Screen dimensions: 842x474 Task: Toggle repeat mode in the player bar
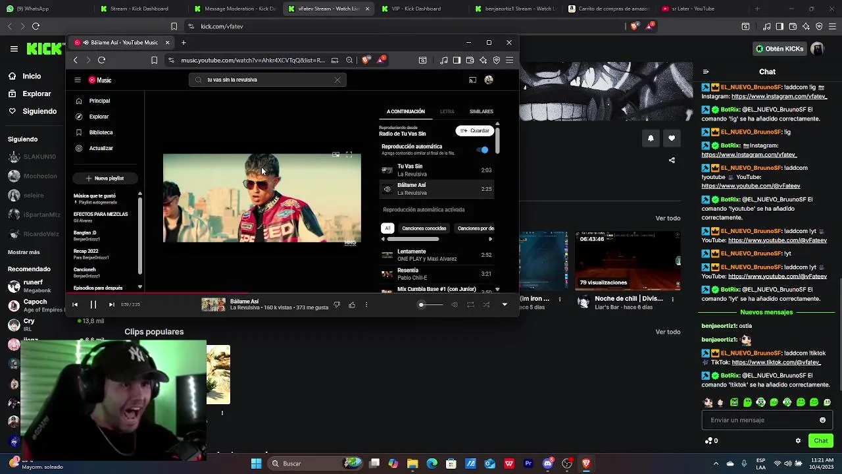(x=470, y=305)
